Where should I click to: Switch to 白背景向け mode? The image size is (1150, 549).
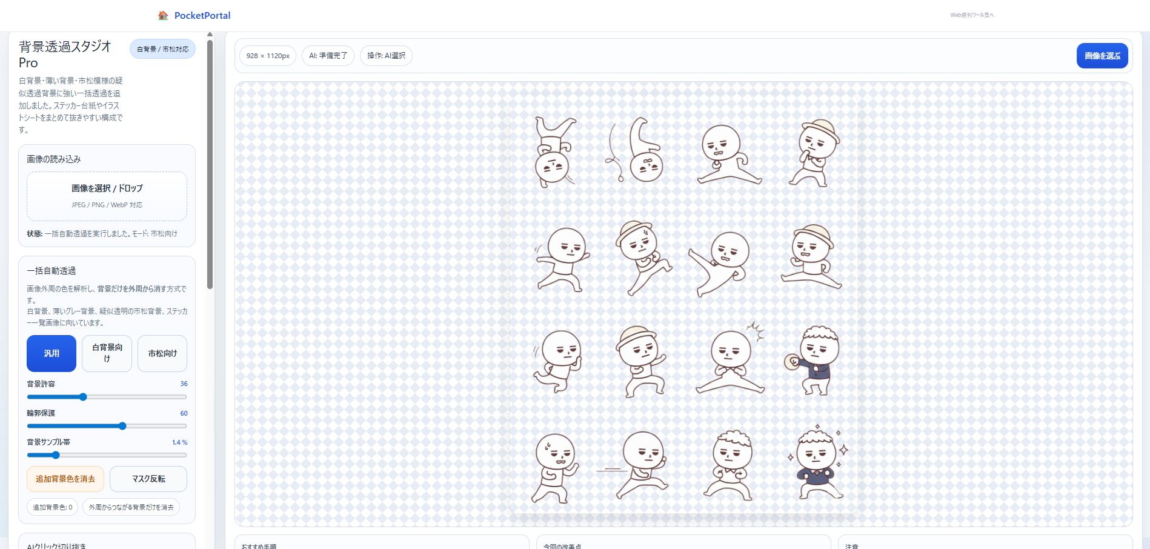tap(107, 353)
